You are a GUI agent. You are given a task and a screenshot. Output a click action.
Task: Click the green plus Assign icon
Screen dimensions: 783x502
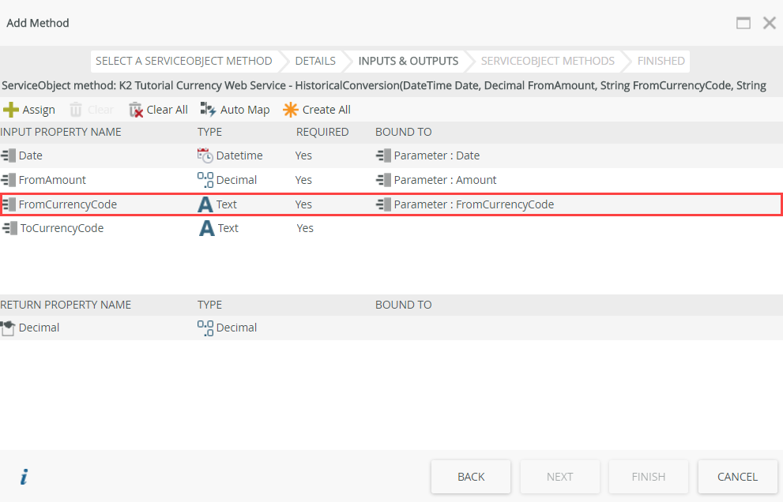[x=11, y=110]
